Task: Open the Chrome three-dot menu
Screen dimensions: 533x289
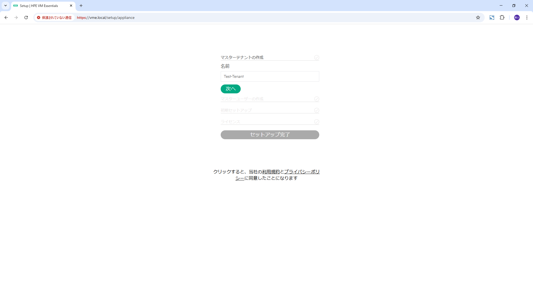Action: pos(527,18)
